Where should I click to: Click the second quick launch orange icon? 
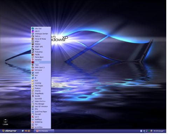[x=26, y=131]
